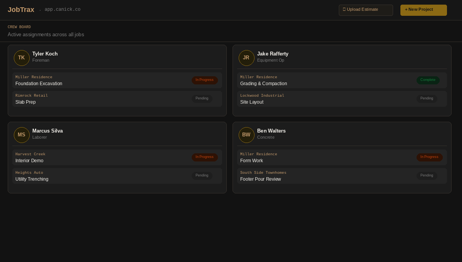Select Rimrock Retail project label
This screenshot has width=462, height=262.
pos(32,96)
